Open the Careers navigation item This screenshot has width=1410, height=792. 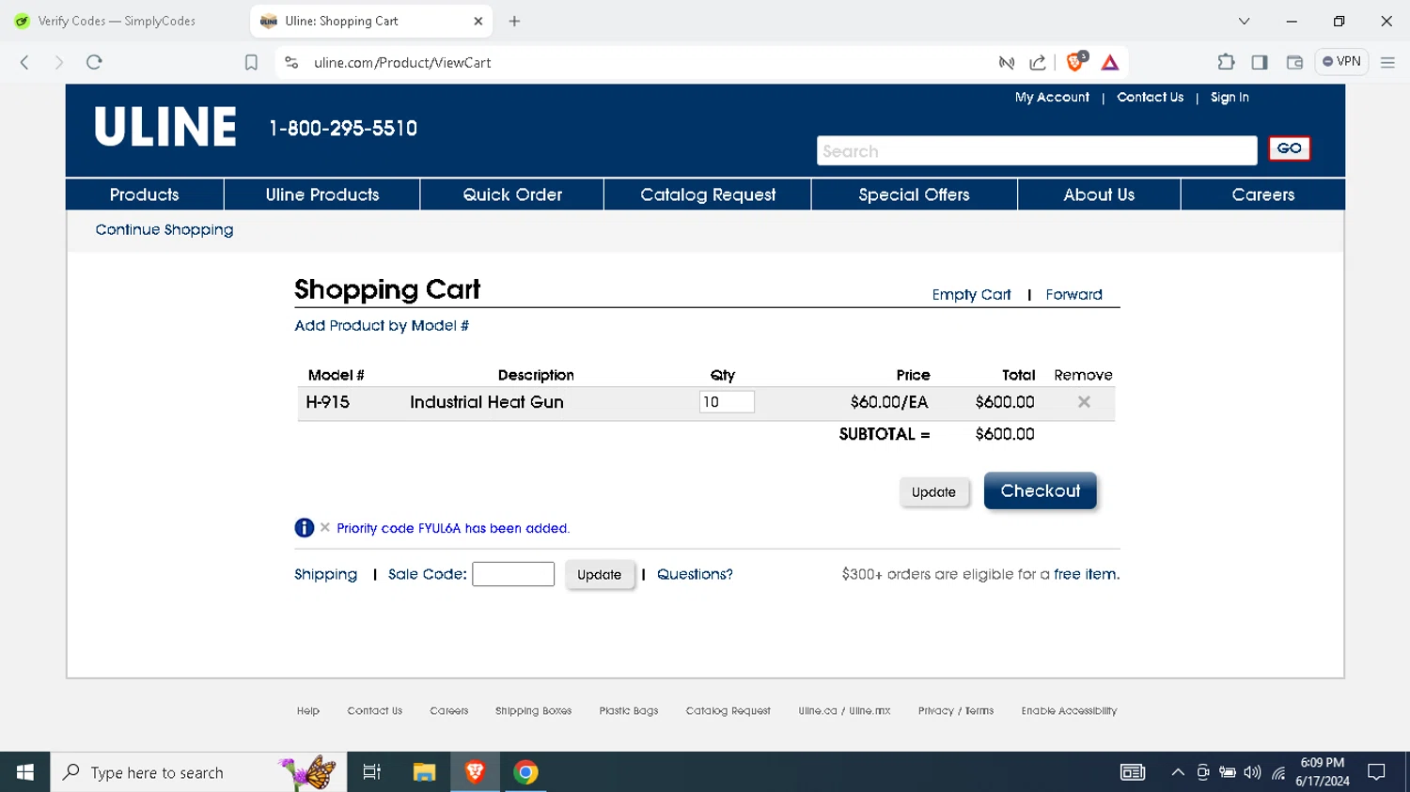pos(1263,194)
